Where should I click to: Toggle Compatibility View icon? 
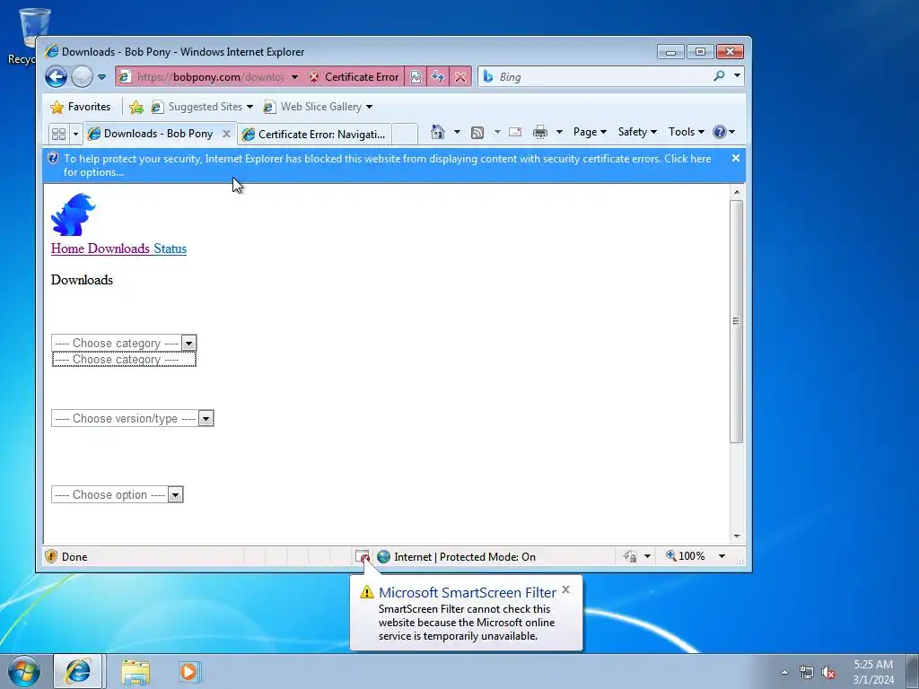tap(416, 77)
